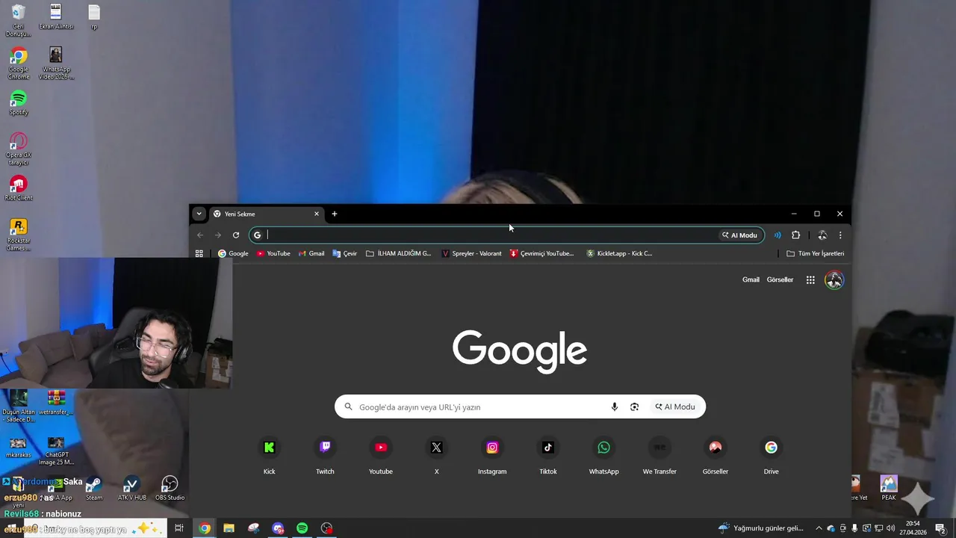Image resolution: width=956 pixels, height=538 pixels.
Task: Add a new Chrome tab
Action: click(x=335, y=214)
